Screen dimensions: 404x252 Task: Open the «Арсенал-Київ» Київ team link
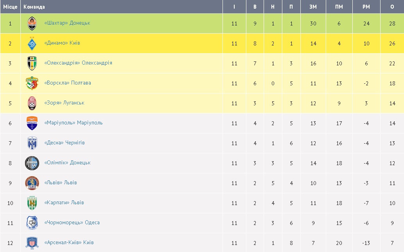point(69,243)
